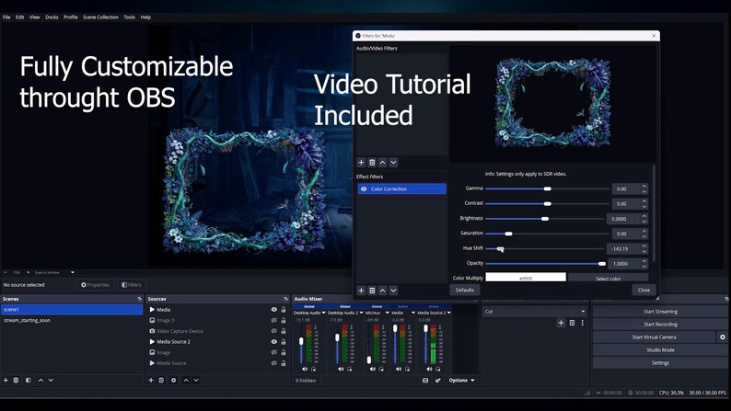Image resolution: width=731 pixels, height=411 pixels.
Task: Toggle visibility of Media source
Action: click(274, 310)
